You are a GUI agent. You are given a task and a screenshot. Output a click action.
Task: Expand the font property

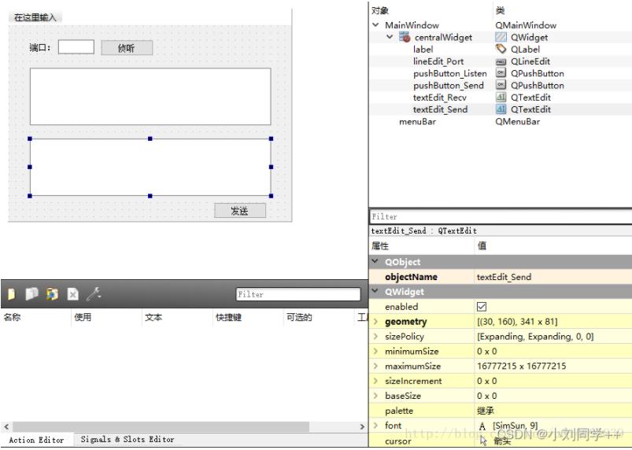pos(375,426)
